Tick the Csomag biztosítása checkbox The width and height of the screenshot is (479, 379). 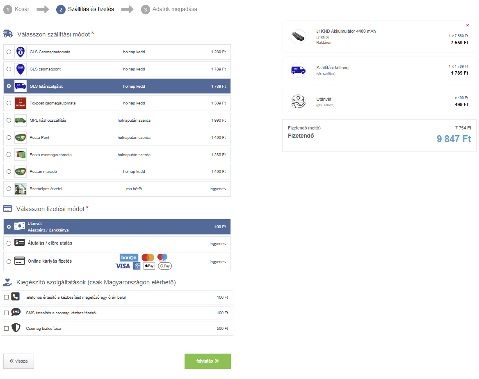[x=7, y=329]
